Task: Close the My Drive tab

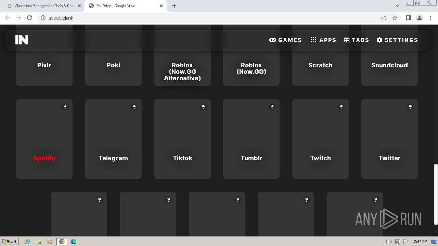Action: point(161,6)
